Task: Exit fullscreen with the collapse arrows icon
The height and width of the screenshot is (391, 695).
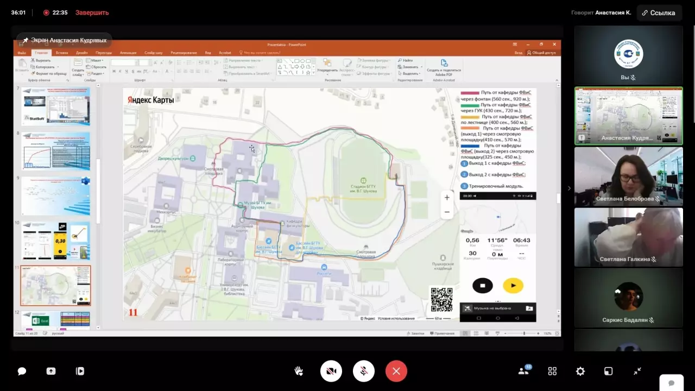Action: 637,371
